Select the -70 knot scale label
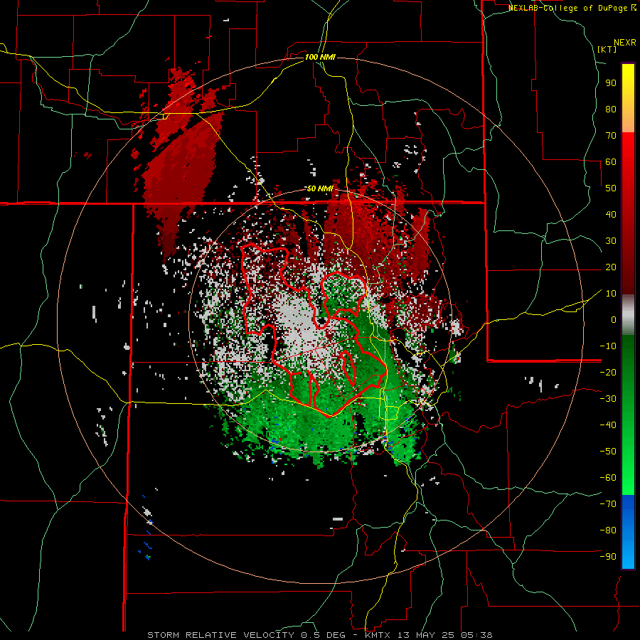The width and height of the screenshot is (640, 640). pos(608,504)
